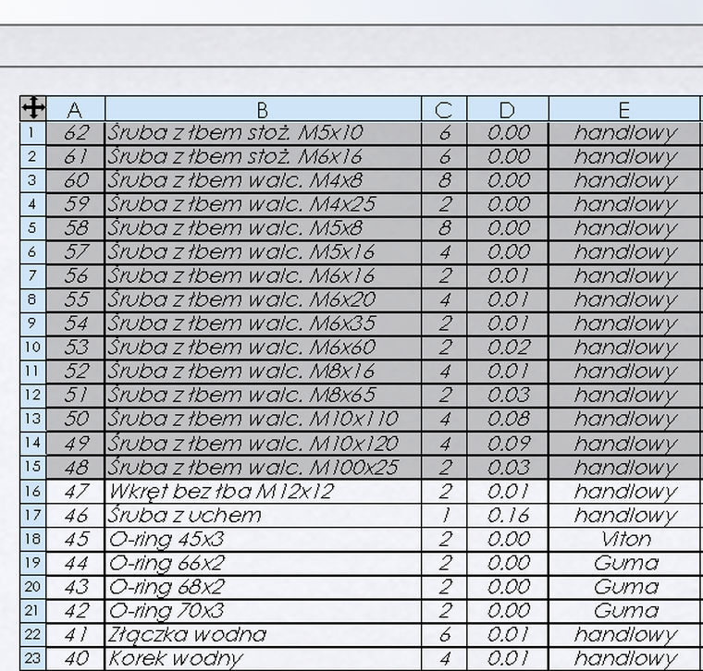The image size is (703, 671).
Task: Click item number 55 in column A
Action: point(76,299)
